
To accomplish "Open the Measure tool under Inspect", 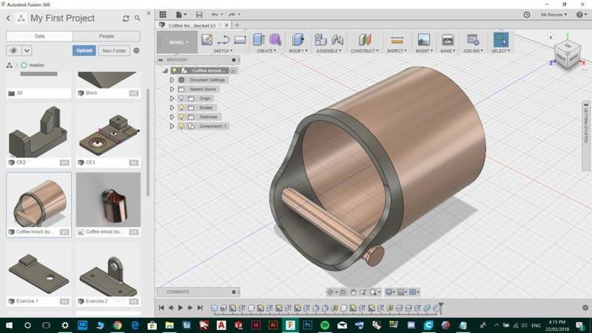I will [x=397, y=40].
